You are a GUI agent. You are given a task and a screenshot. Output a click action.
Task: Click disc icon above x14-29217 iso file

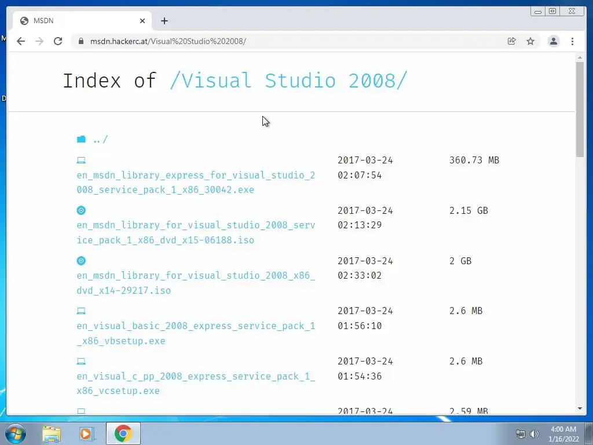tap(81, 261)
